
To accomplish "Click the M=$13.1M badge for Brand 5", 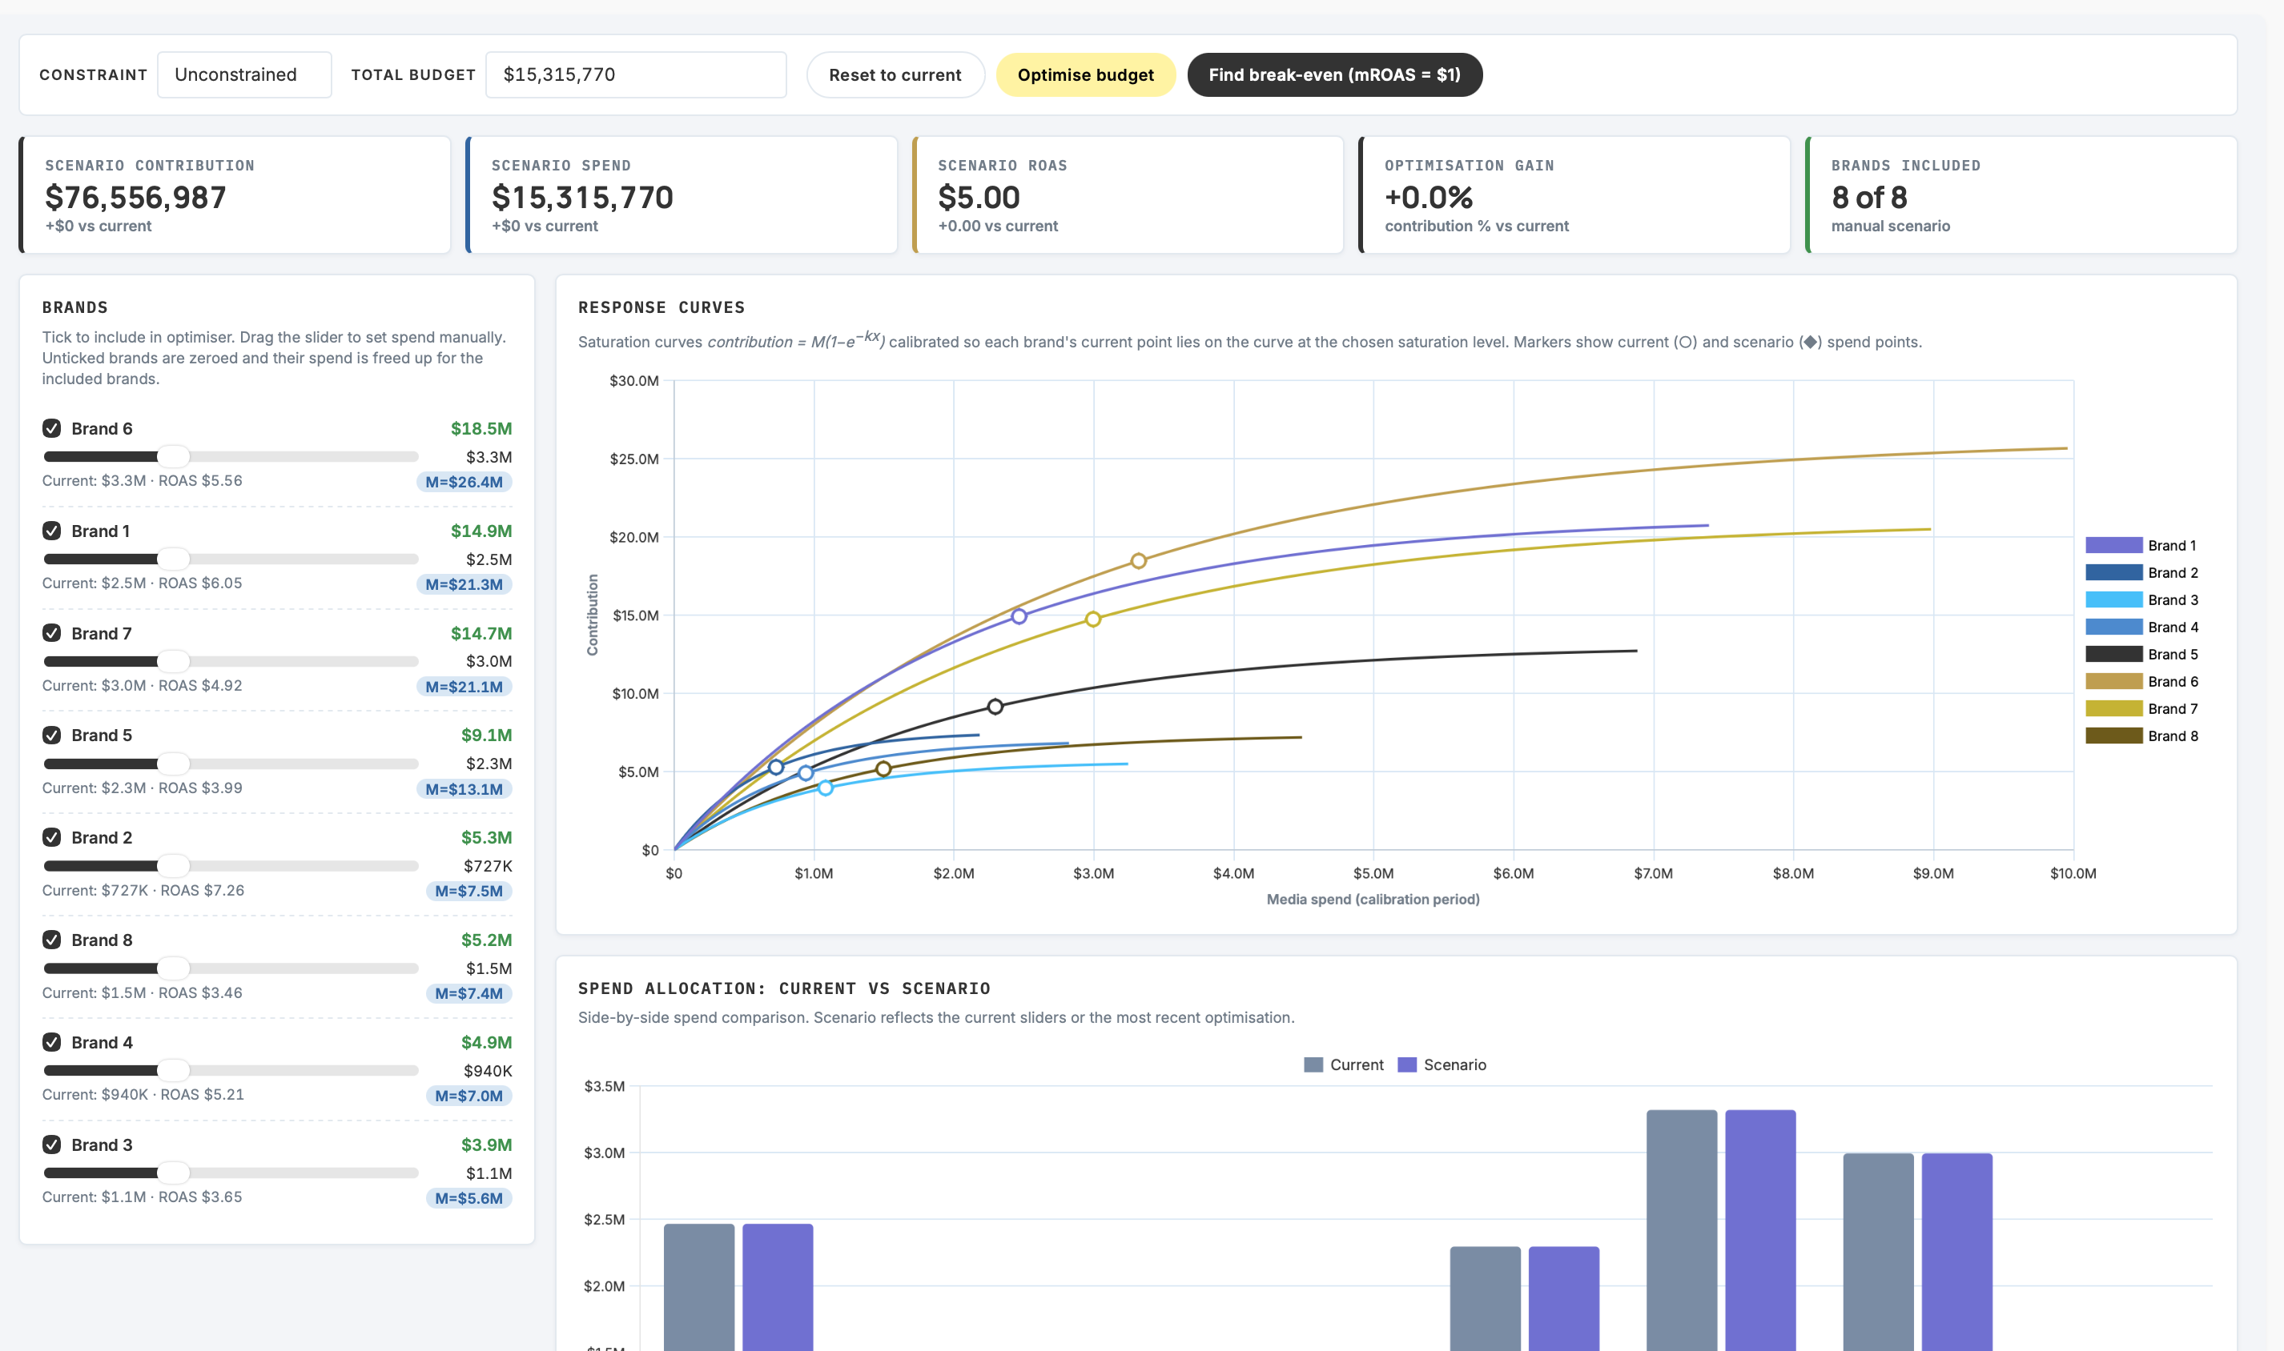I will 464,789.
